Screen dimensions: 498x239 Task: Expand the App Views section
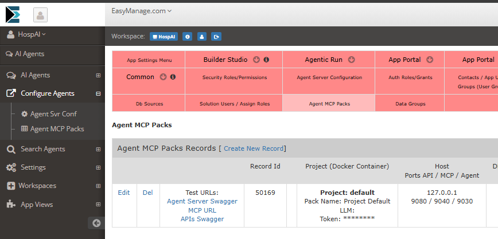pos(98,205)
